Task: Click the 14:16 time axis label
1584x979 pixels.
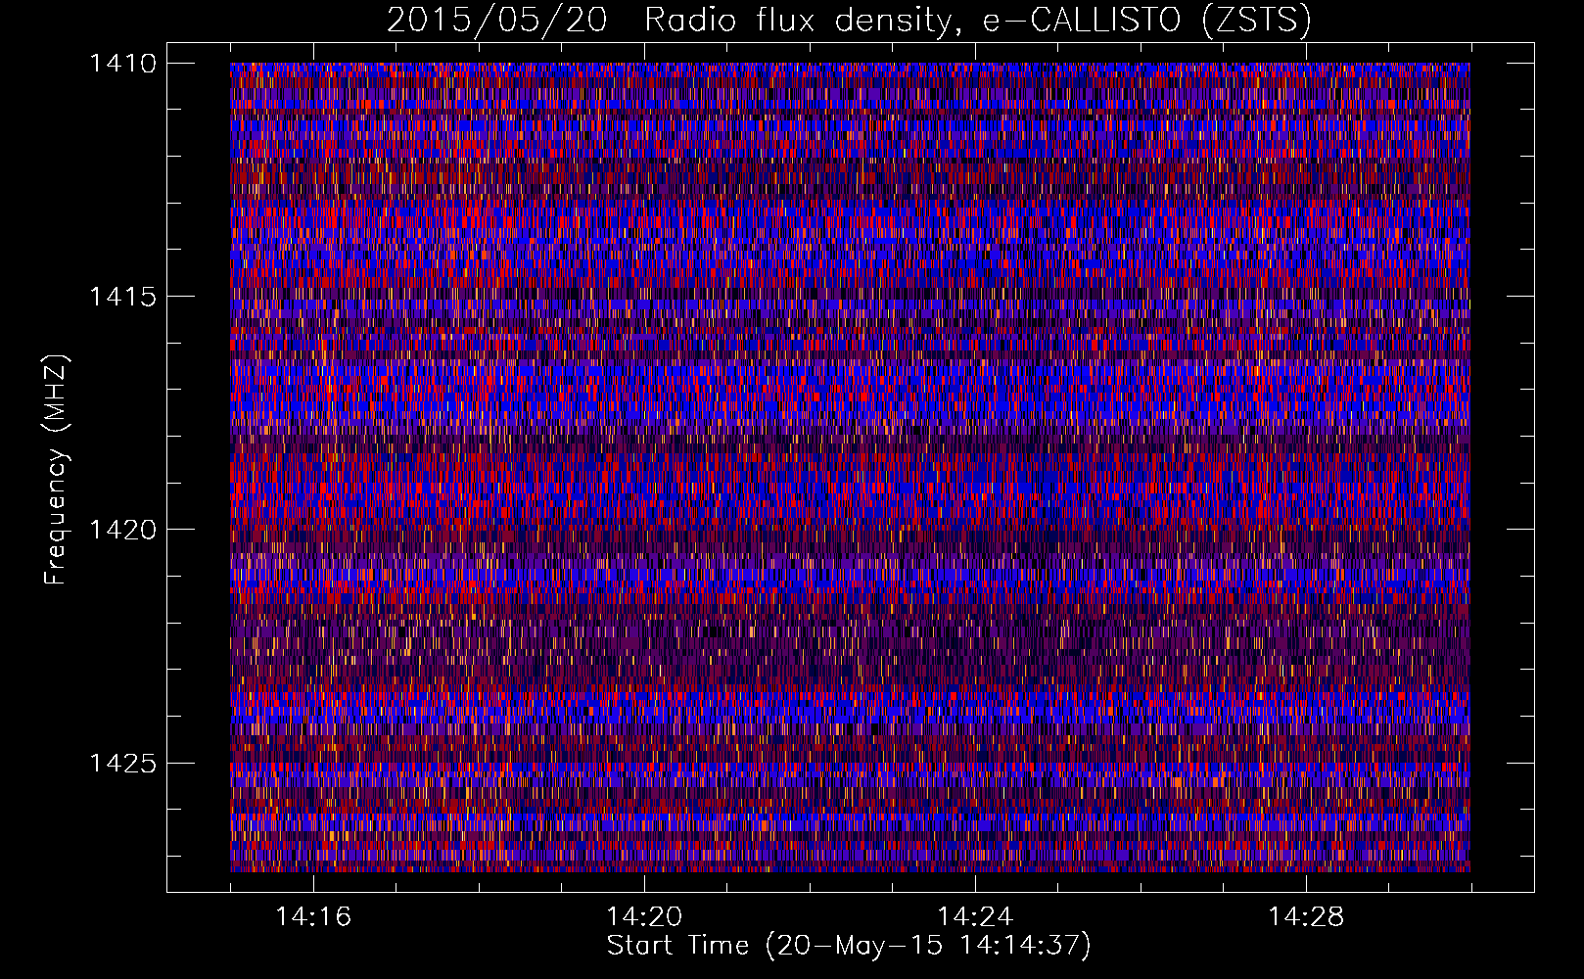Action: pos(313,916)
